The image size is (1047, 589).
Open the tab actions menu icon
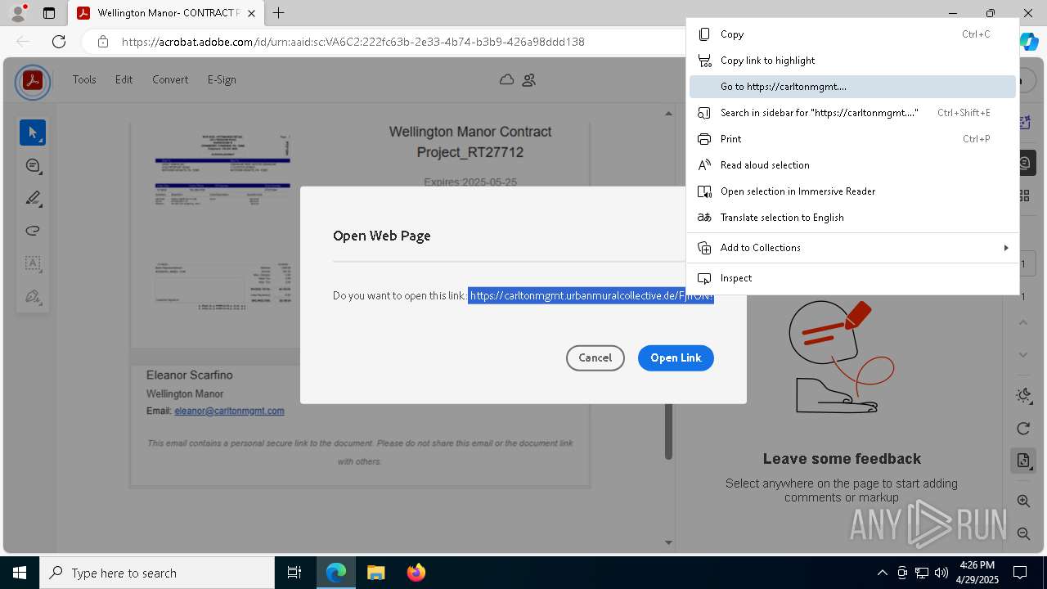[x=49, y=13]
